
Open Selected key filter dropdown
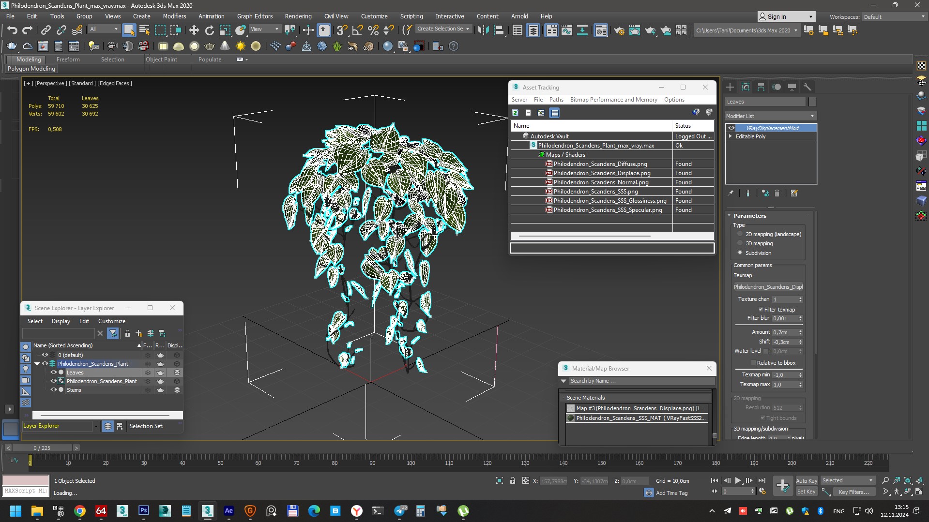[x=847, y=480]
